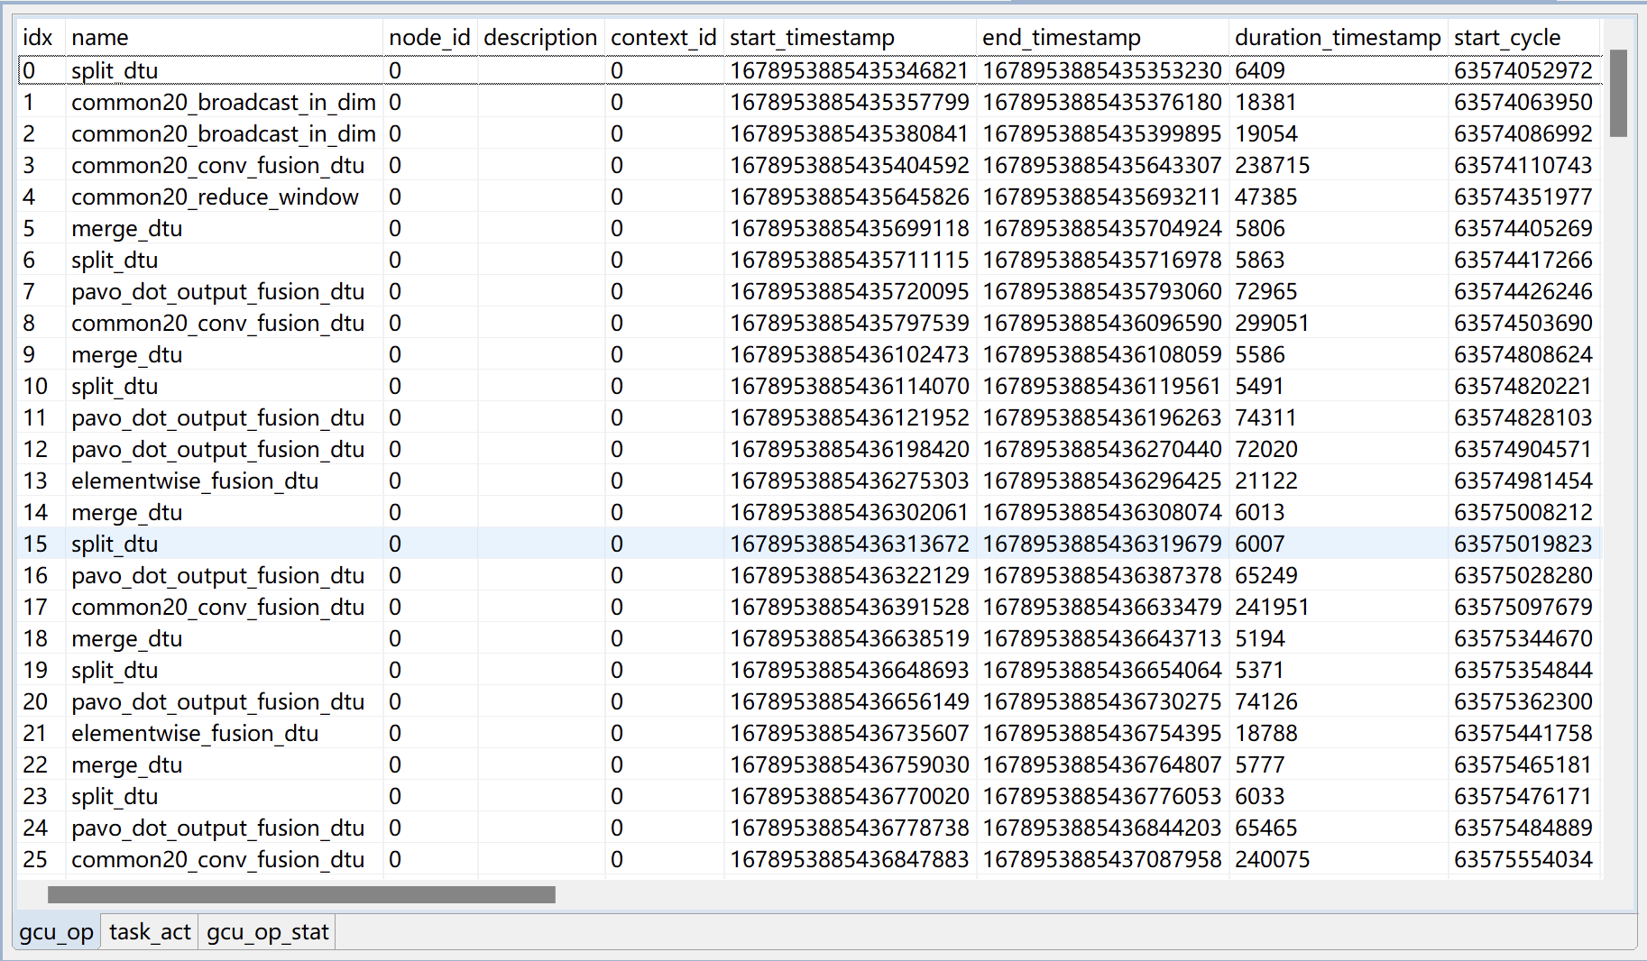1647x961 pixels.
Task: Select merge_dtu in row 9
Action: point(126,354)
